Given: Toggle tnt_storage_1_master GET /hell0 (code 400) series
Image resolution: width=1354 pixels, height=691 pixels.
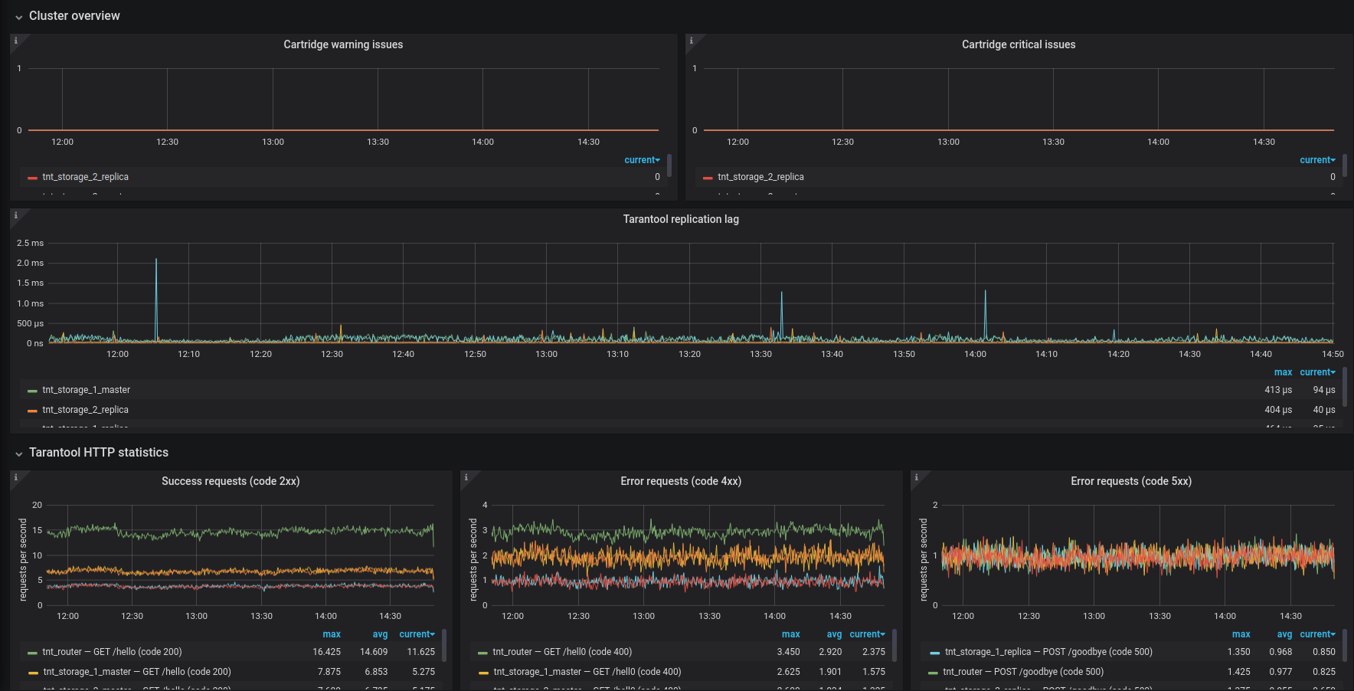Looking at the screenshot, I should click(x=587, y=672).
